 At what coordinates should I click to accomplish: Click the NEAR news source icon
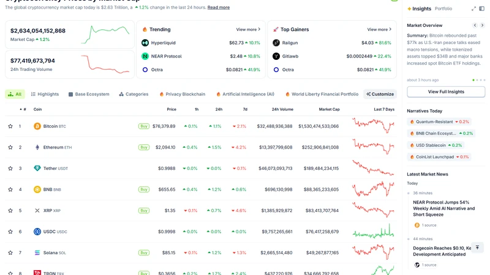pyautogui.click(x=417, y=225)
